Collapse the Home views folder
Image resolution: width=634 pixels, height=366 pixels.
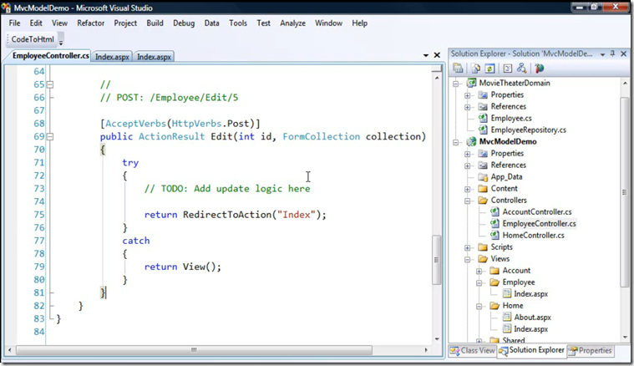click(479, 307)
